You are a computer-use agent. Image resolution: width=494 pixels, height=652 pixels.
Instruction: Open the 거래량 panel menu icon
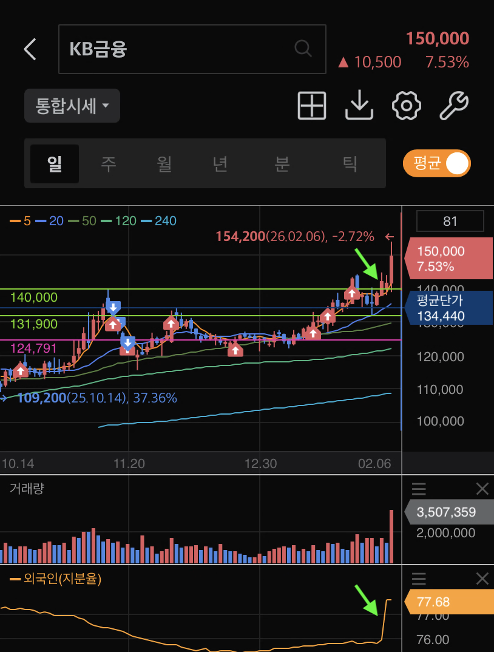click(x=419, y=489)
